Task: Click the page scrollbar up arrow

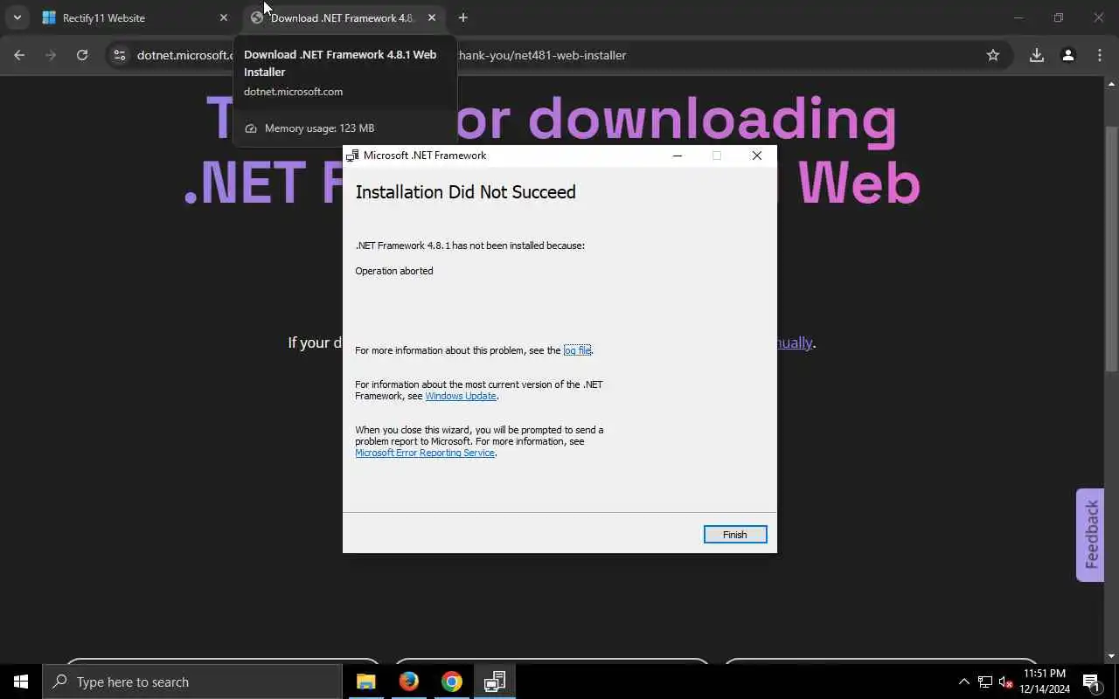Action: [1112, 84]
